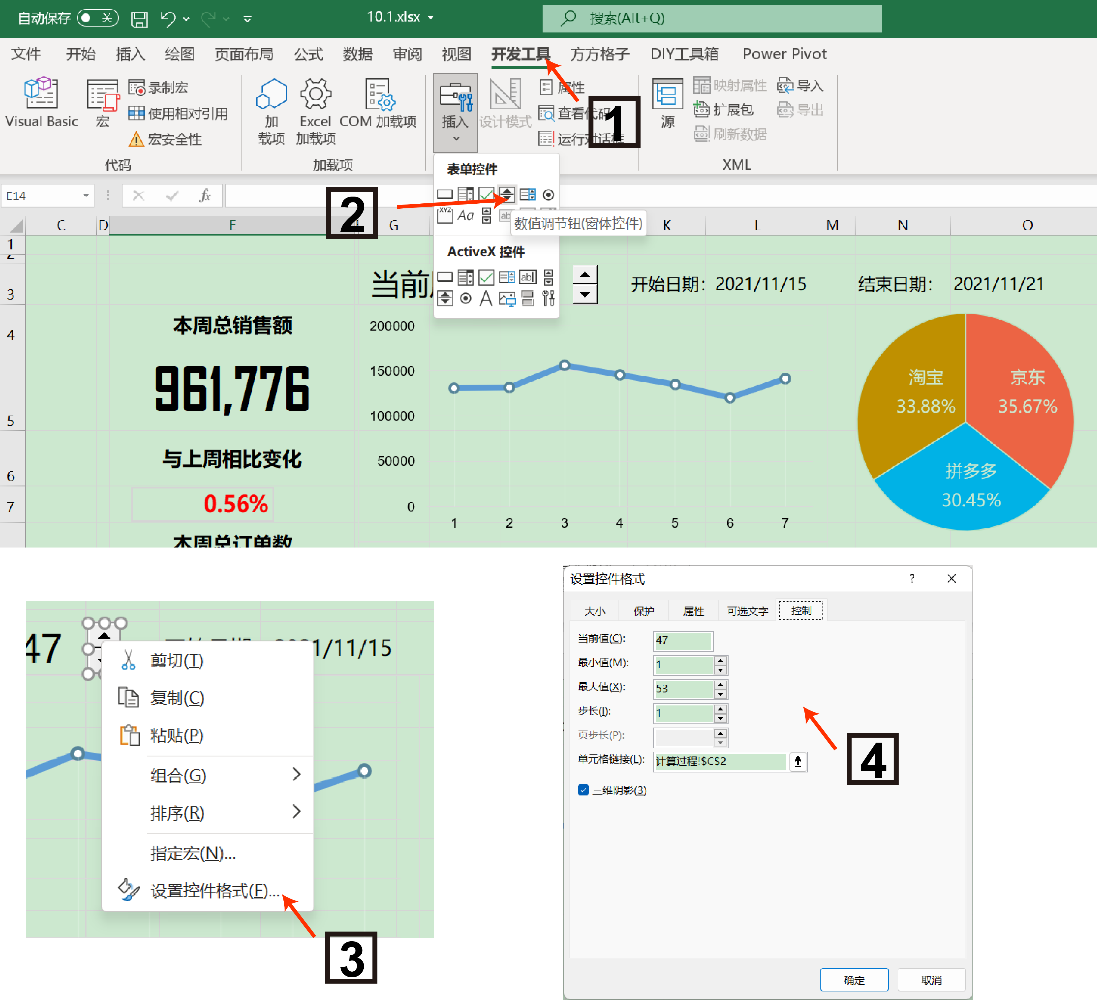Viewport: 1097px width, 1000px height.
Task: Switch to the 公式 ribbon tab
Action: click(308, 54)
